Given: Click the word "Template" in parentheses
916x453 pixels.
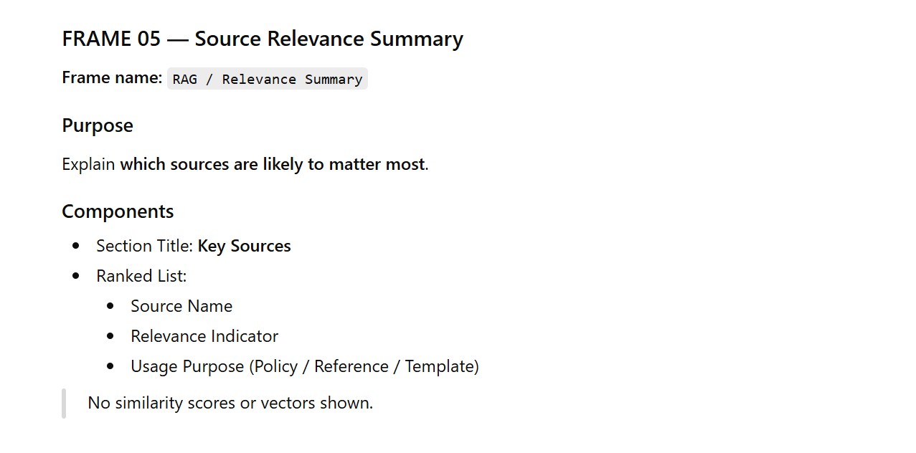Looking at the screenshot, I should [438, 366].
